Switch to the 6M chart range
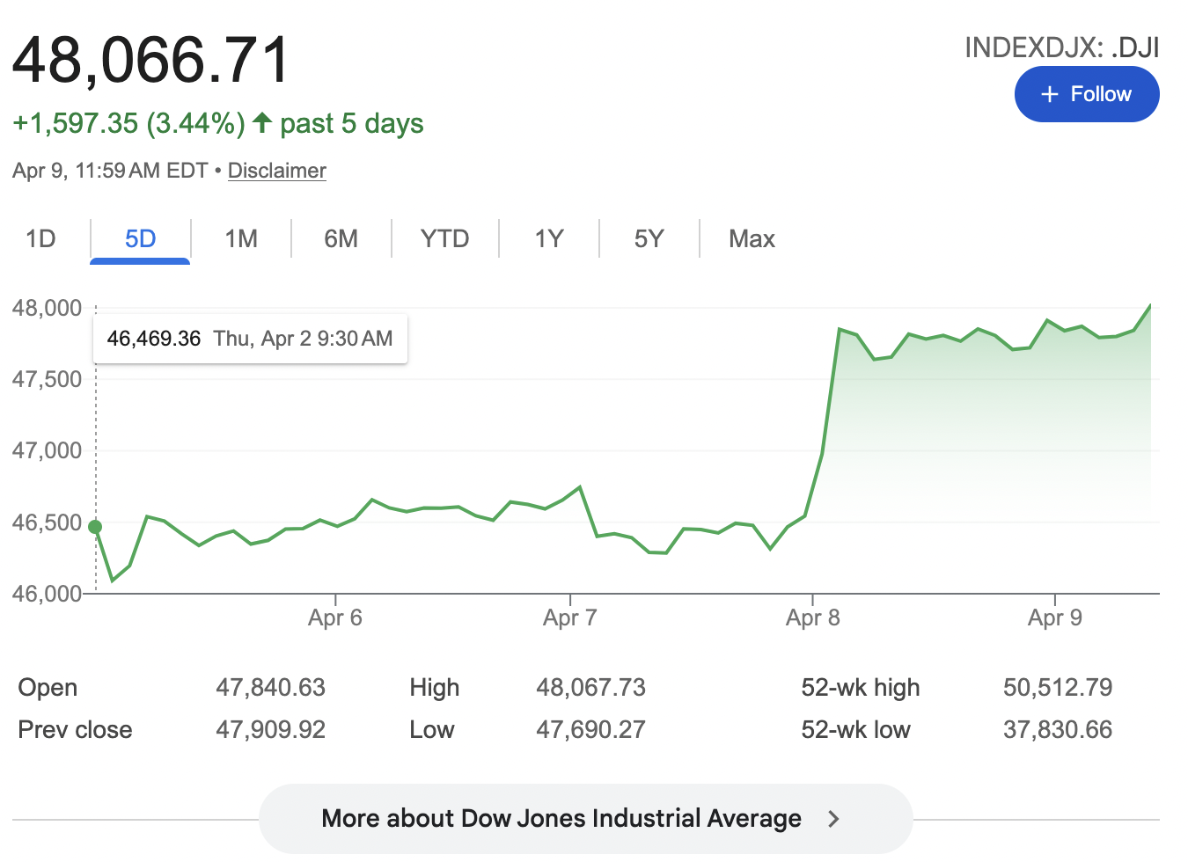This screenshot has width=1188, height=862. [341, 238]
